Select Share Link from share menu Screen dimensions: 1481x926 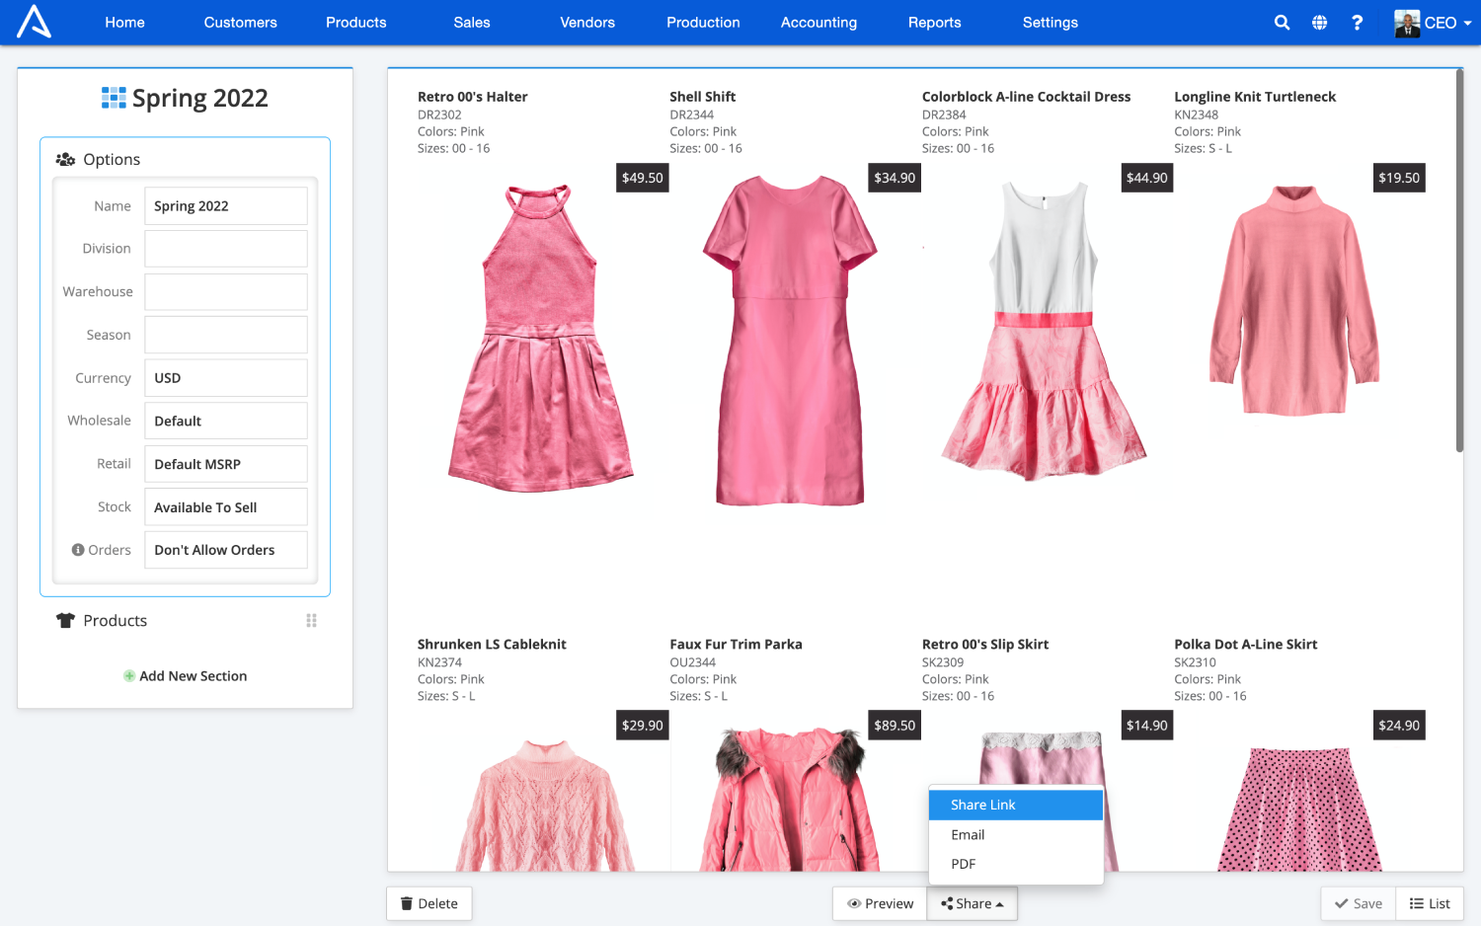[x=1016, y=805]
